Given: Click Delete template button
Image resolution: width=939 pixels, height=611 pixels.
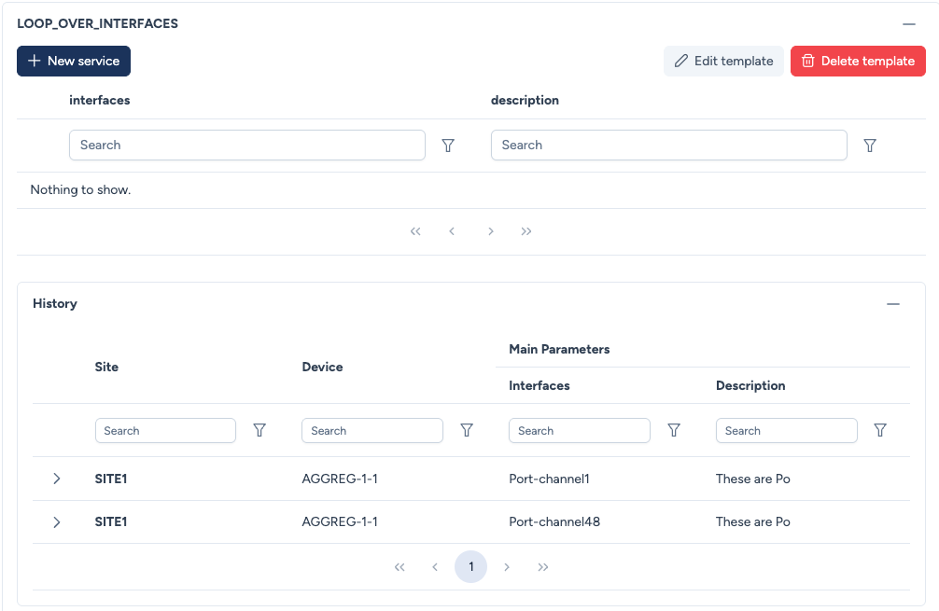Looking at the screenshot, I should pyautogui.click(x=858, y=61).
